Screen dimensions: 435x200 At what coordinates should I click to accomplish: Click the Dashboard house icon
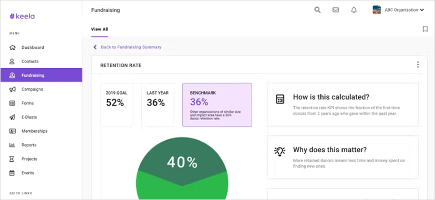point(12,47)
